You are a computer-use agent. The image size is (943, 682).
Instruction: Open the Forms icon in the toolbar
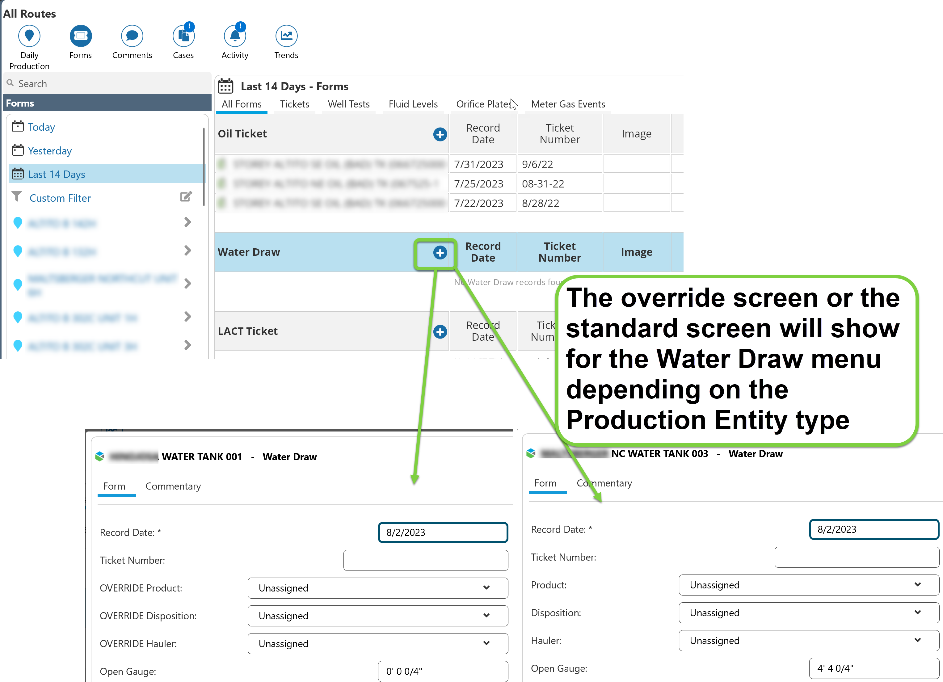click(x=80, y=36)
